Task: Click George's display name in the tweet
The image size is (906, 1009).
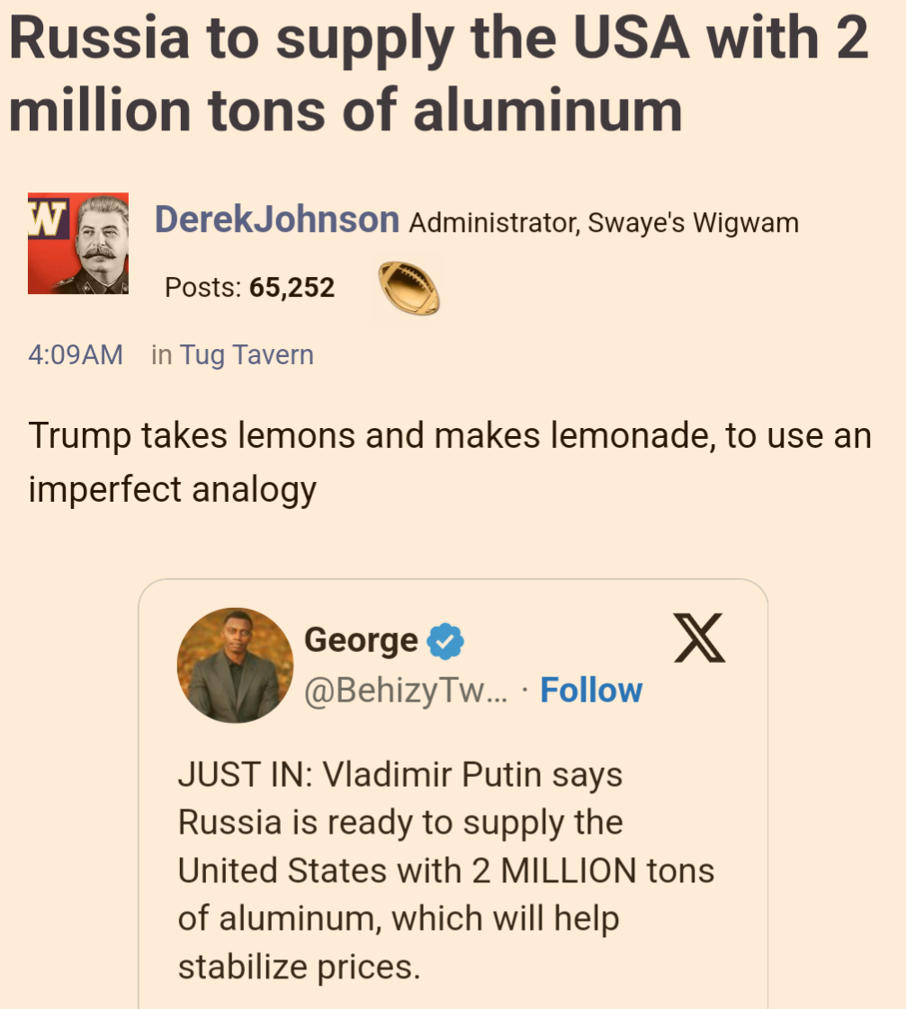Action: [x=363, y=639]
